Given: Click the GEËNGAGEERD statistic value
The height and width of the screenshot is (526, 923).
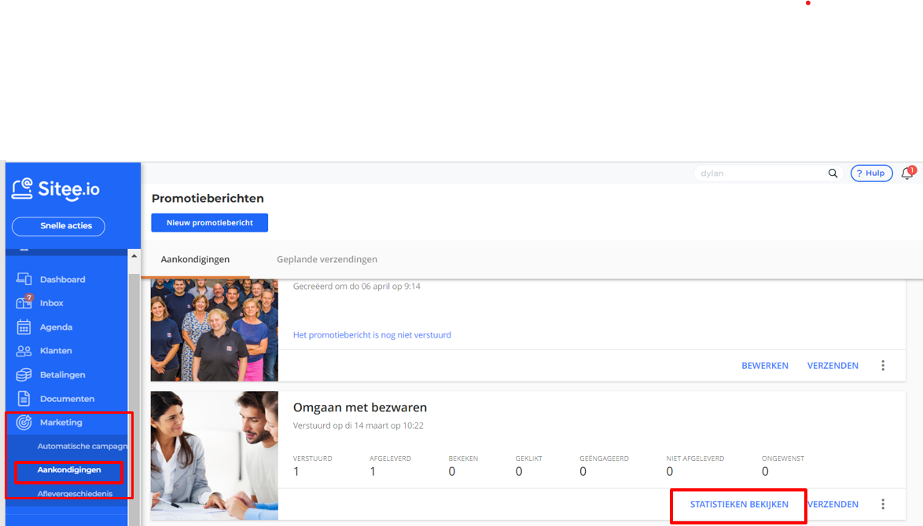Looking at the screenshot, I should pyautogui.click(x=583, y=471).
